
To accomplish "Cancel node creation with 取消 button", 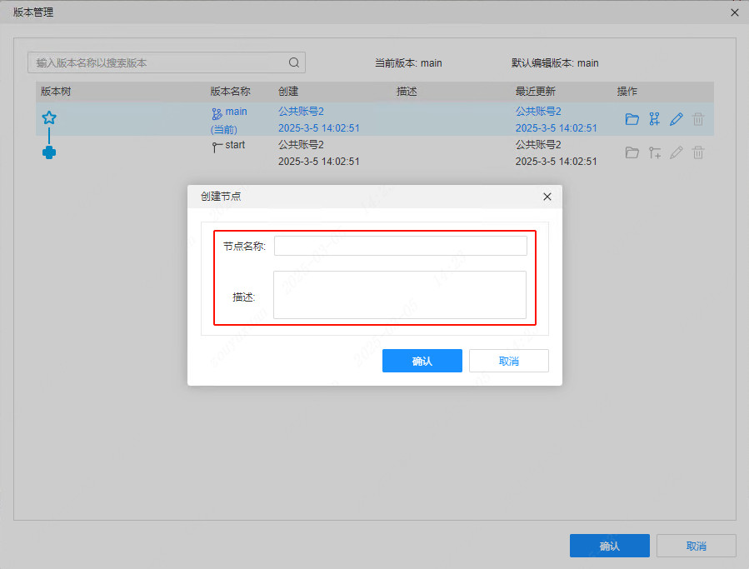I will pyautogui.click(x=508, y=360).
